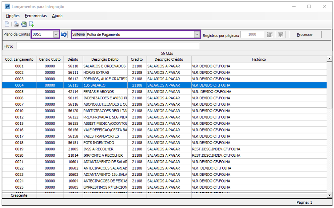The width and height of the screenshot is (334, 208).
Task: Click the Crédito column header
Action: [x=137, y=59]
